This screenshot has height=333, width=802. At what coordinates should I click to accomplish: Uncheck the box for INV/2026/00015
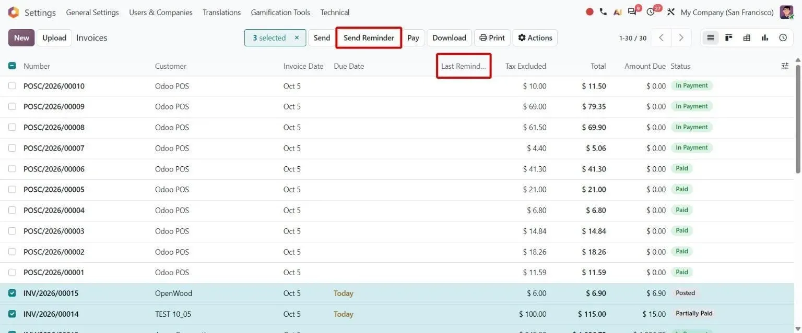pos(12,293)
